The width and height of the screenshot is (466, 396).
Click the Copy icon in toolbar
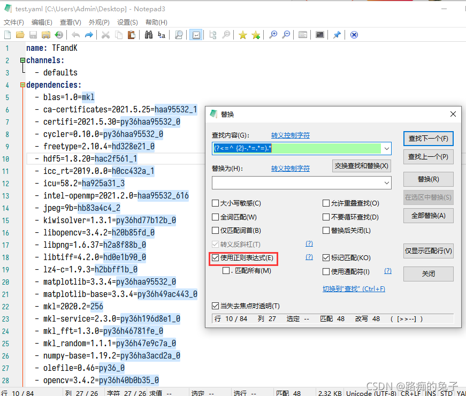point(119,35)
